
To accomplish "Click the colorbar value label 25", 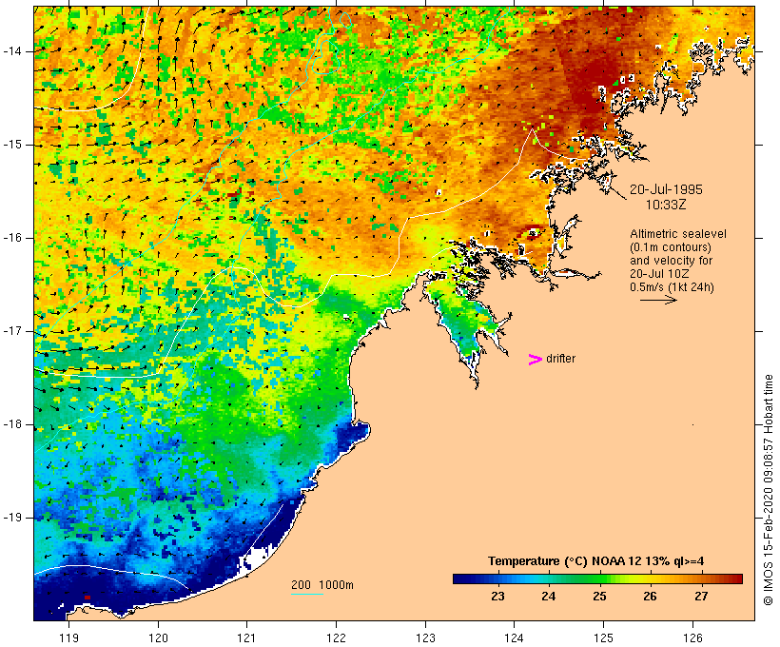I will 599,597.
